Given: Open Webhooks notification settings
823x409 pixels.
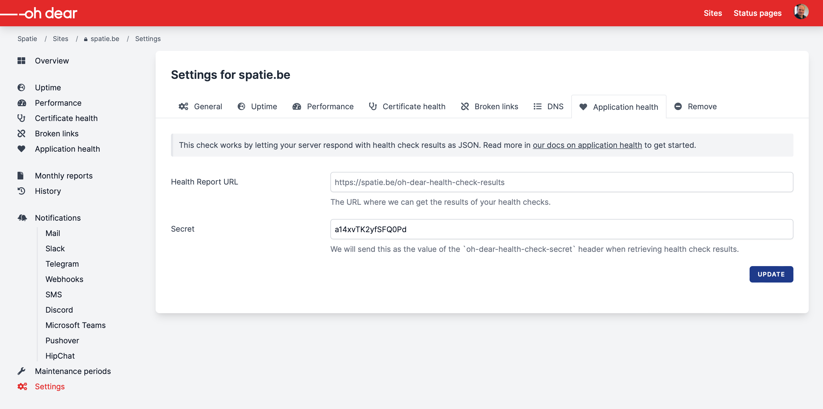Looking at the screenshot, I should click(x=64, y=279).
